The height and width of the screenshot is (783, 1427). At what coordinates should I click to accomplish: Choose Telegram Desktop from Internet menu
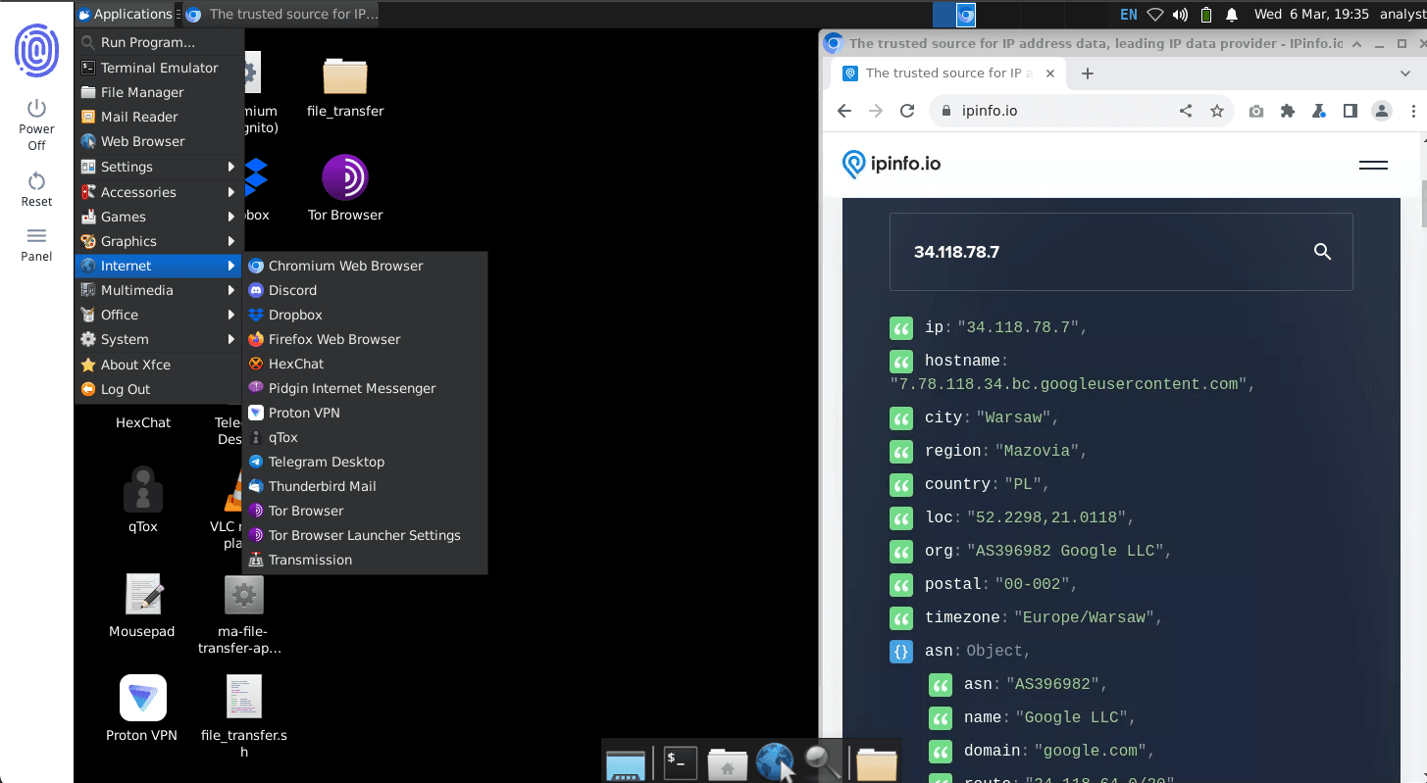[x=326, y=462]
